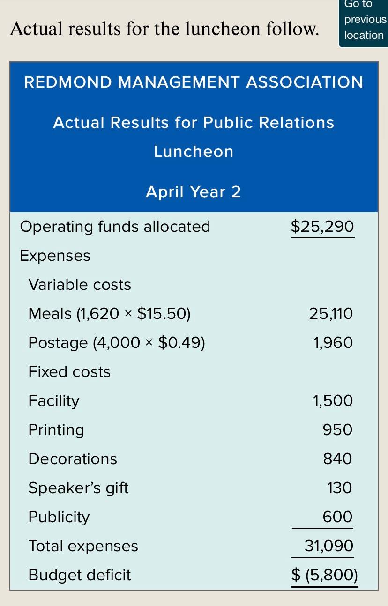
Task: Select the 'Postage (4,000 × $0.49)' line item
Action: 117,343
